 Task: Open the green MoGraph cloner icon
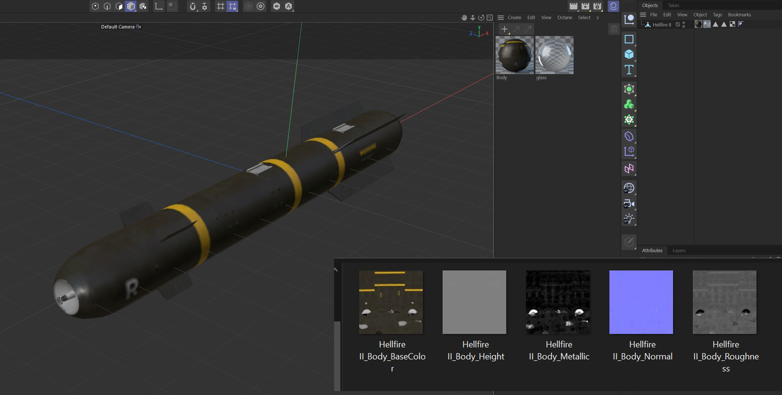tap(629, 105)
